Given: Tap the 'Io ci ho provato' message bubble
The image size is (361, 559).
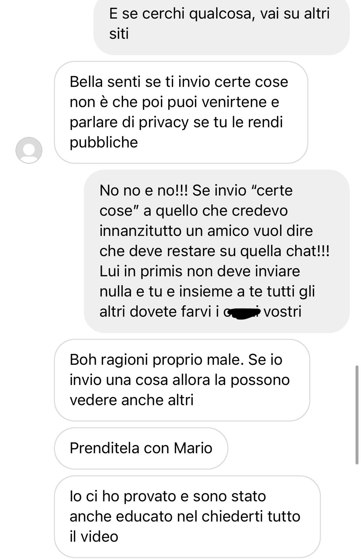Looking at the screenshot, I should click(x=187, y=516).
